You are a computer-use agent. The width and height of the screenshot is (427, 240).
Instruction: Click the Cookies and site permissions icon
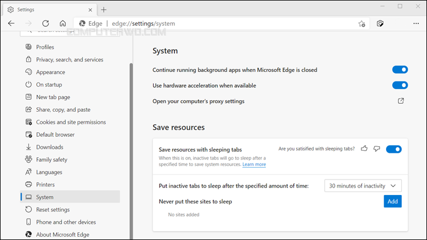coord(28,122)
